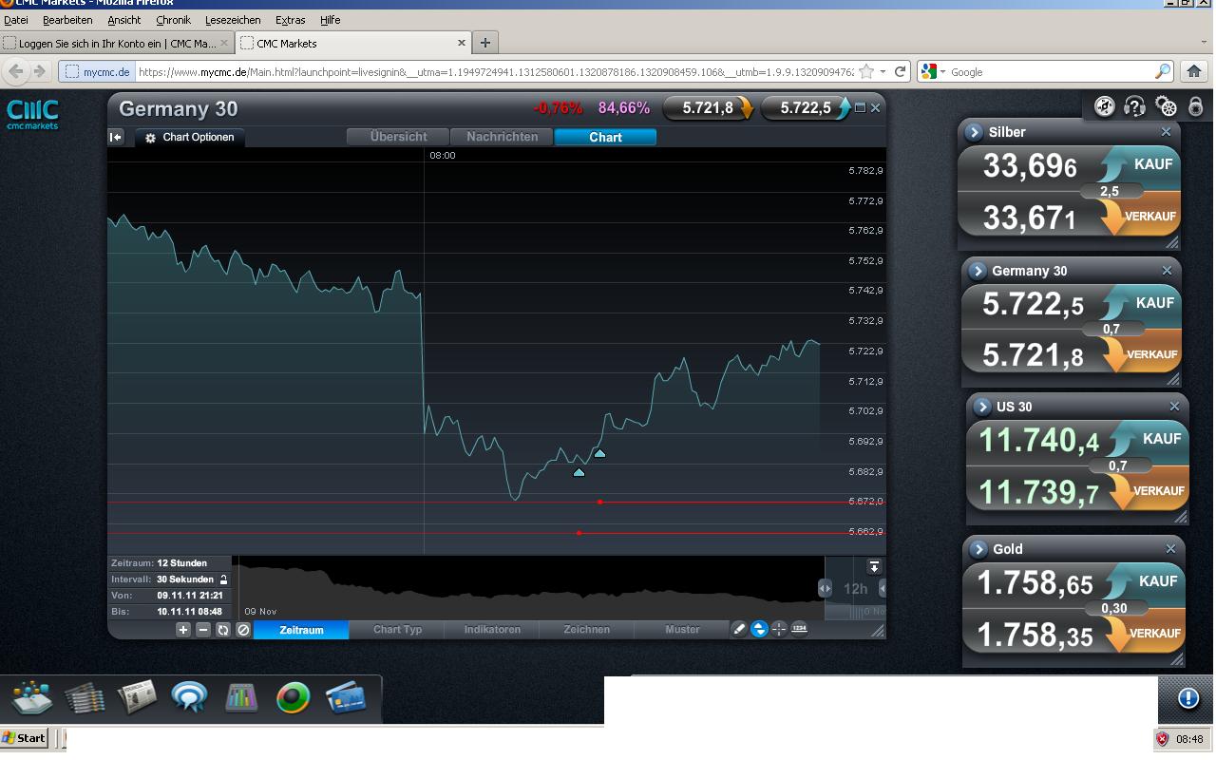This screenshot has height=760, width=1216.
Task: Select the pencil drawing tool icon
Action: [739, 629]
